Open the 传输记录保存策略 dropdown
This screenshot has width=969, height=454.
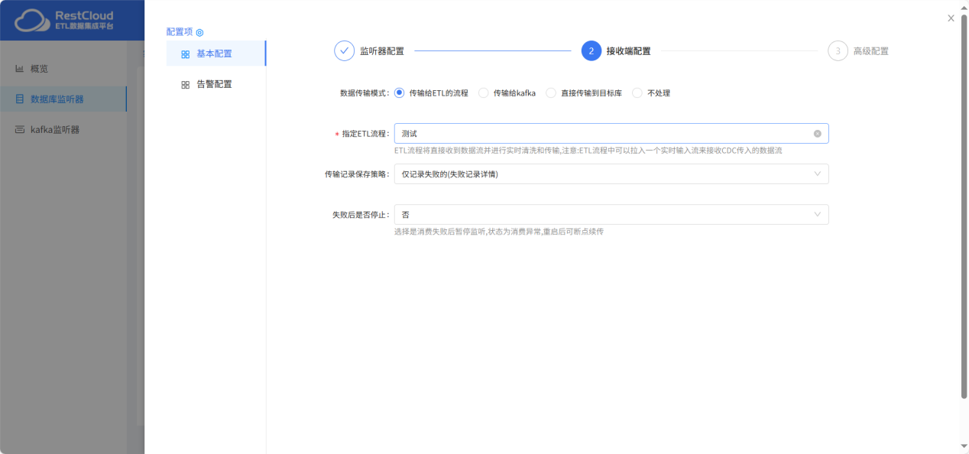click(x=611, y=174)
